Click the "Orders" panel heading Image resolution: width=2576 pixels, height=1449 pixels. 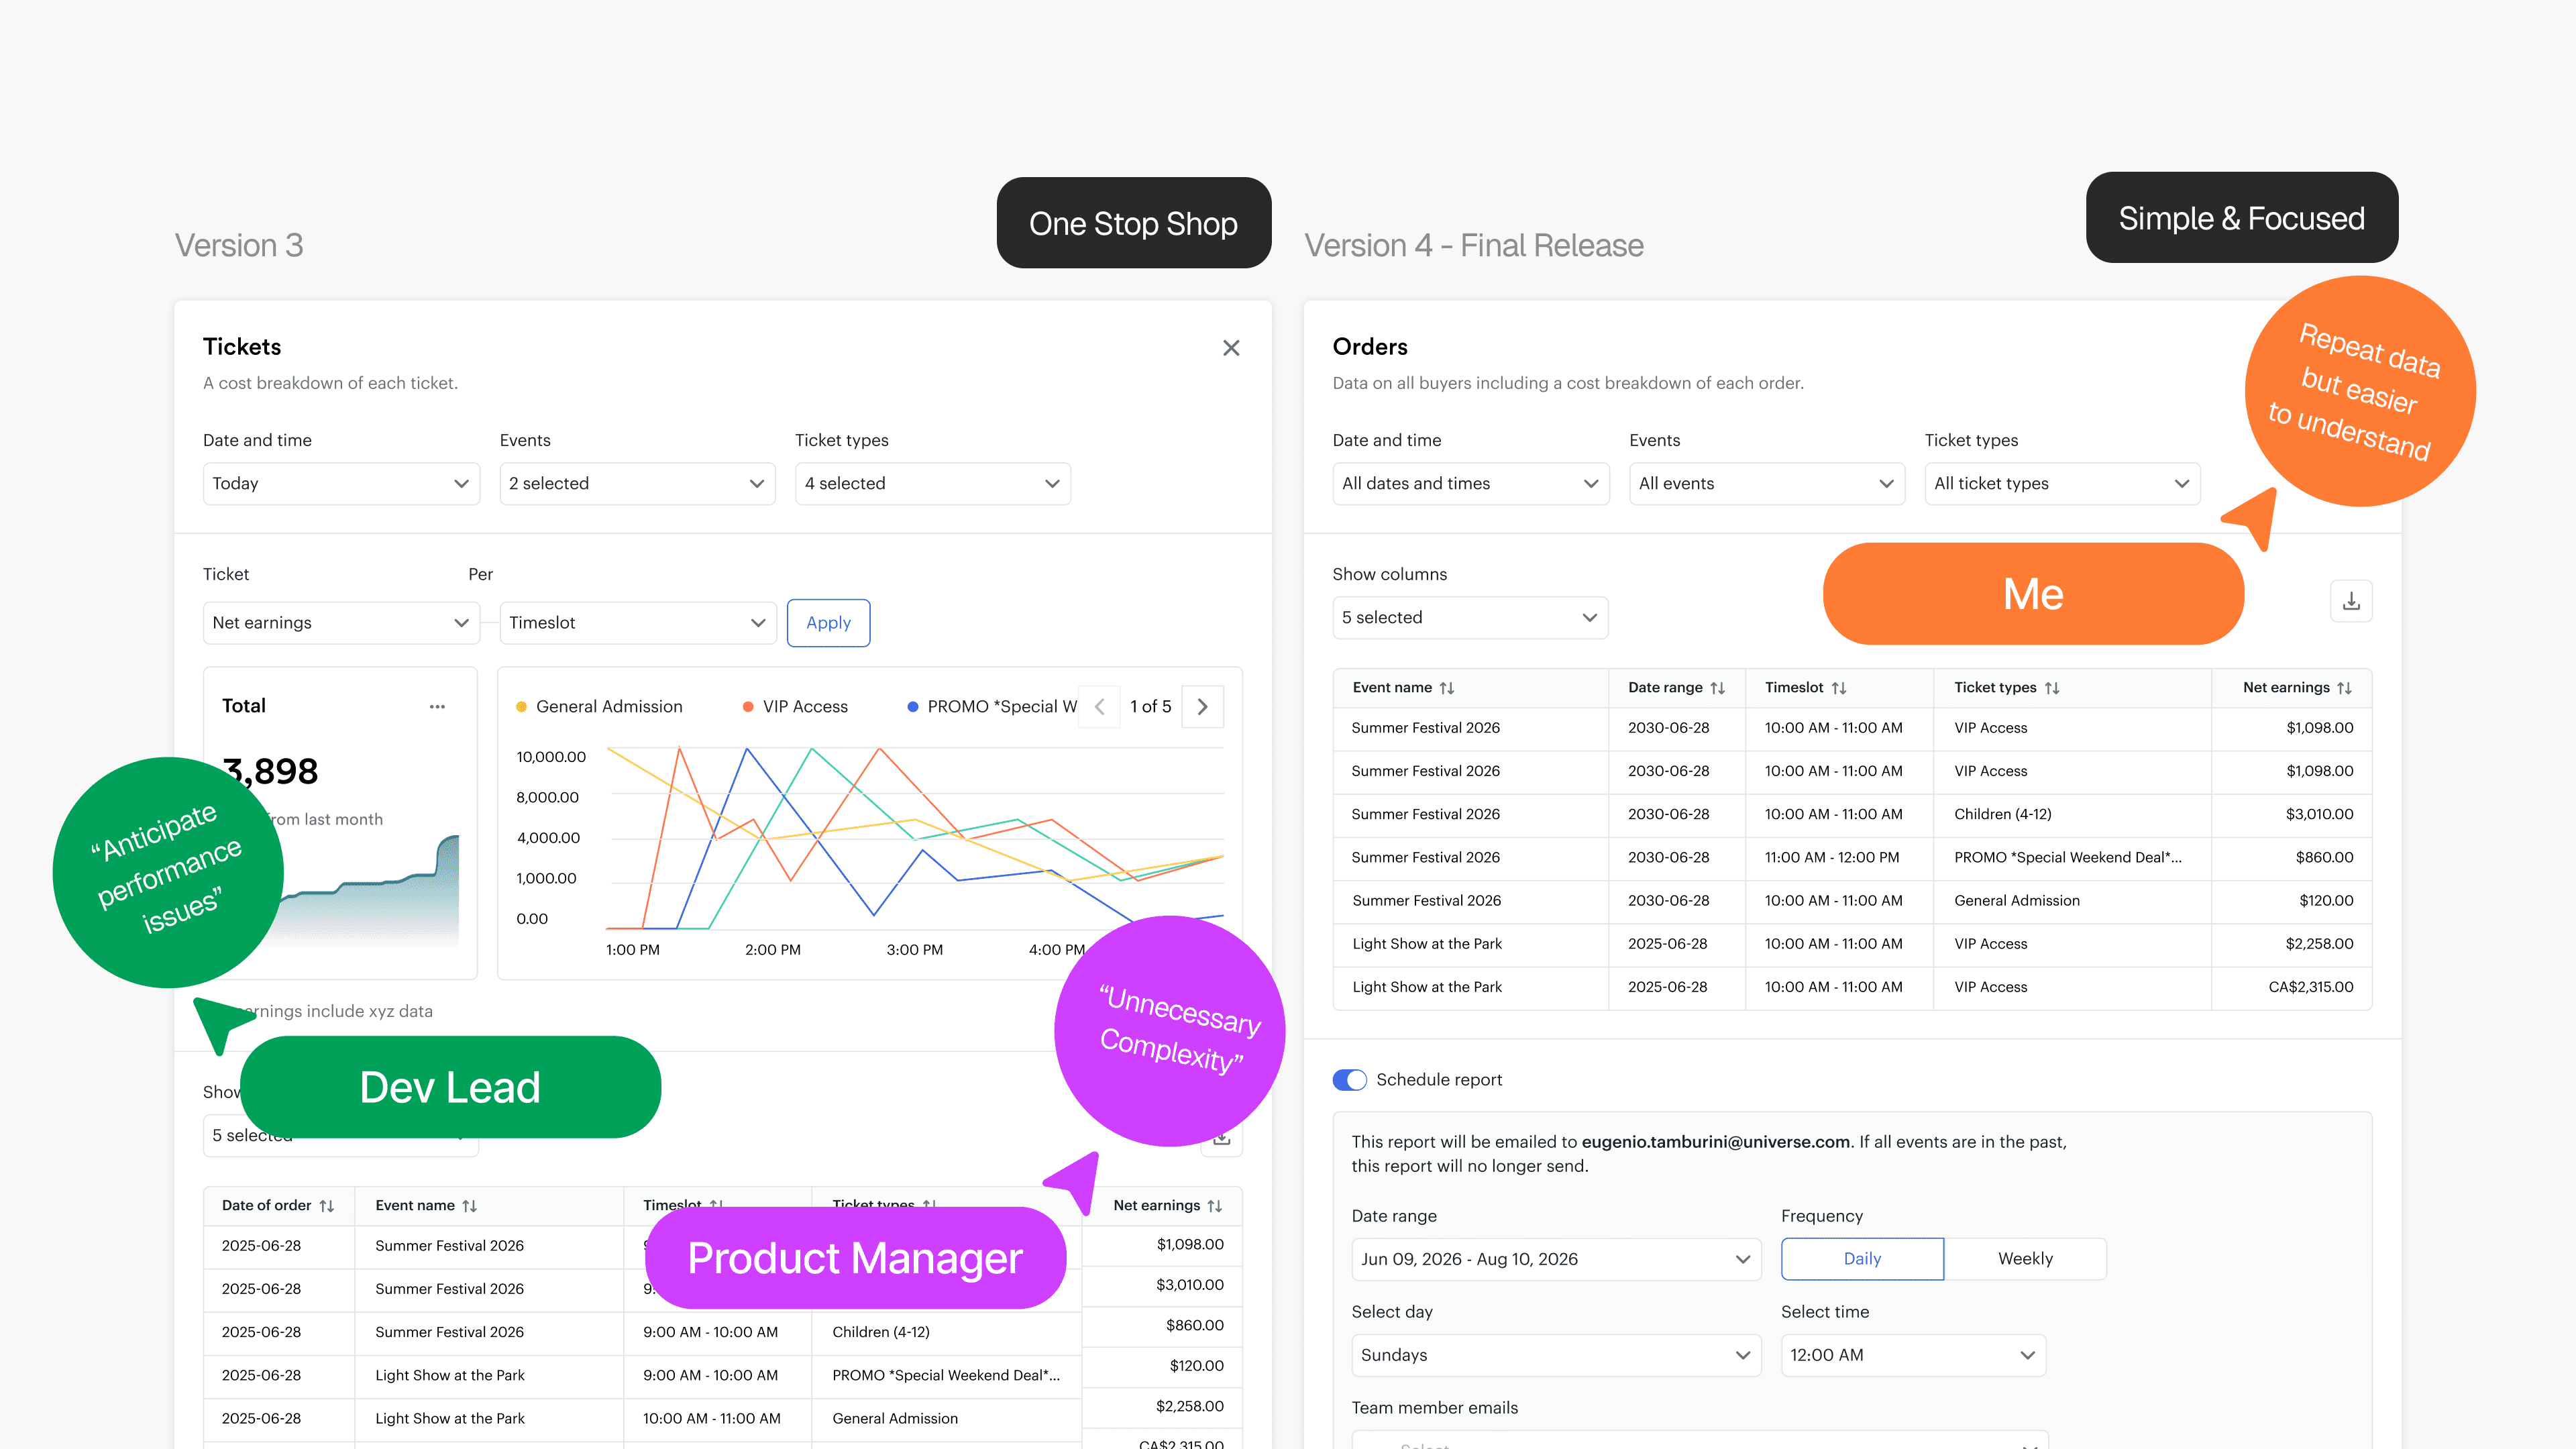pos(1370,347)
